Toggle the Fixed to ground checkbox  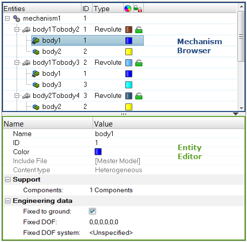(93, 211)
